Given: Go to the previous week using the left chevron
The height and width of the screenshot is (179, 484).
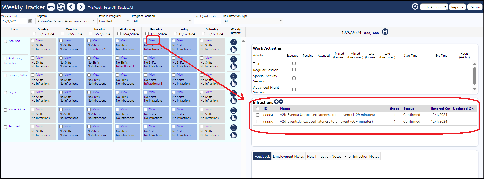Looking at the screenshot, I should (71, 7).
